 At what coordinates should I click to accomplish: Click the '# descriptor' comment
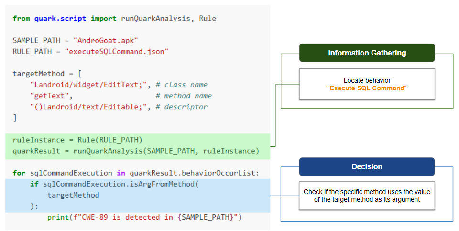182,107
